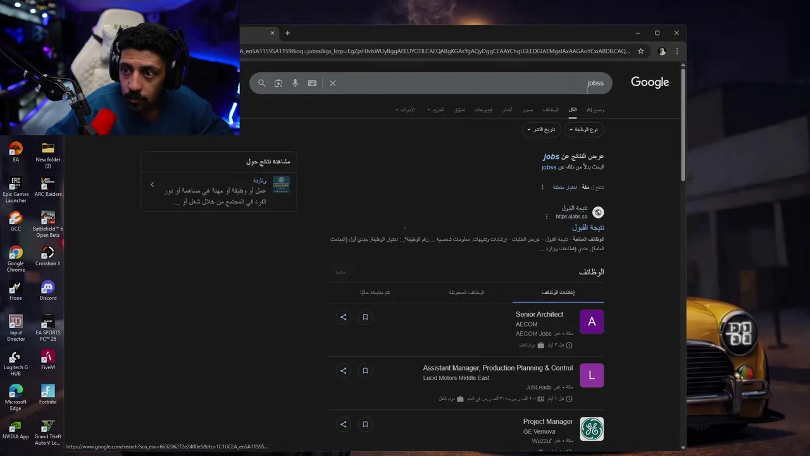
Task: Open the NVIDIA App desktop icon
Action: 16,429
